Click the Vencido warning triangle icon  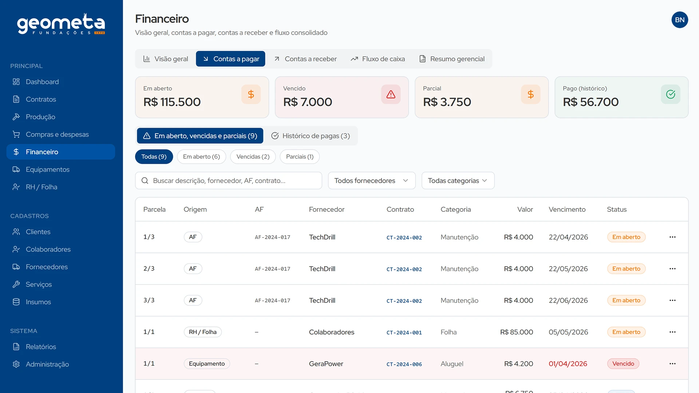pyautogui.click(x=391, y=95)
